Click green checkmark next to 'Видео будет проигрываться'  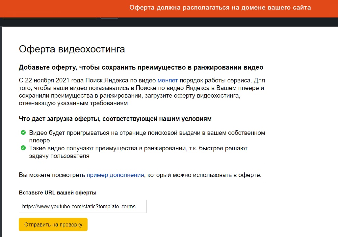tap(23, 133)
